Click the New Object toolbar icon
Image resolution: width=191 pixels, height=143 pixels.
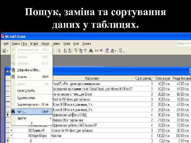pos(112,51)
